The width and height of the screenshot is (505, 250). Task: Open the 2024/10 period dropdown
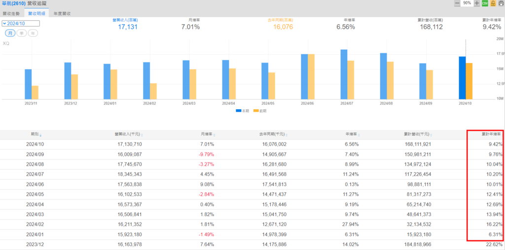tap(21, 23)
